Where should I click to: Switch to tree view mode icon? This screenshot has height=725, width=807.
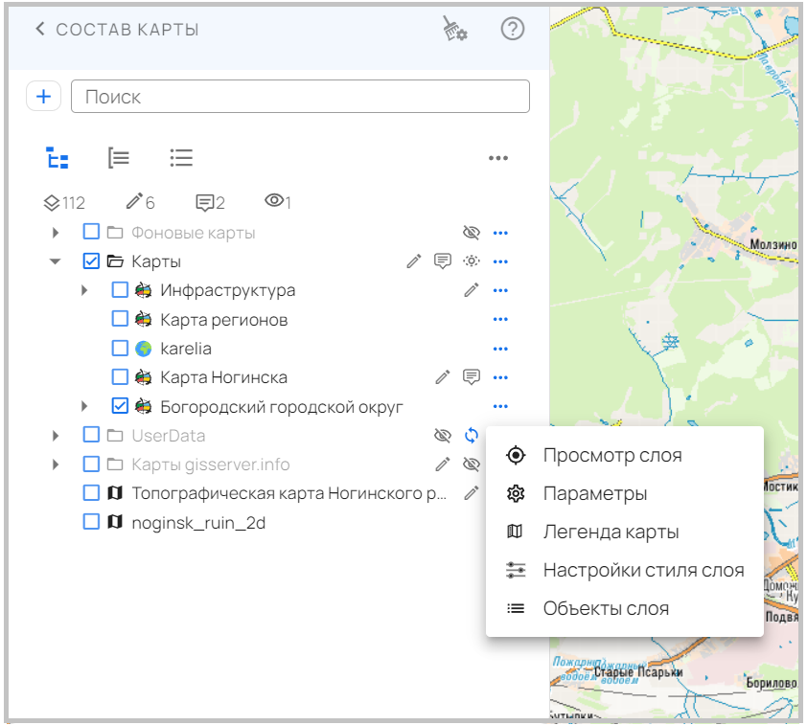pyautogui.click(x=58, y=158)
